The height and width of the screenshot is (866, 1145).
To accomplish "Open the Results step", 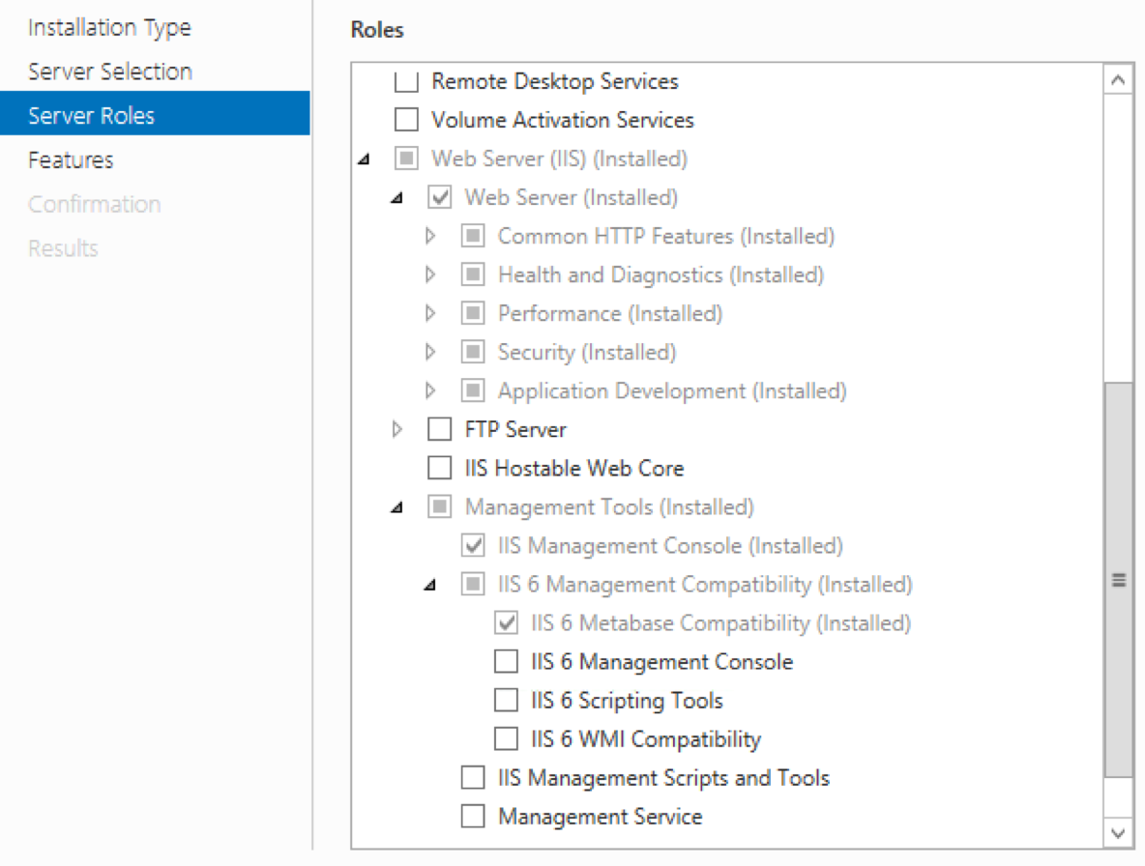I will [63, 248].
